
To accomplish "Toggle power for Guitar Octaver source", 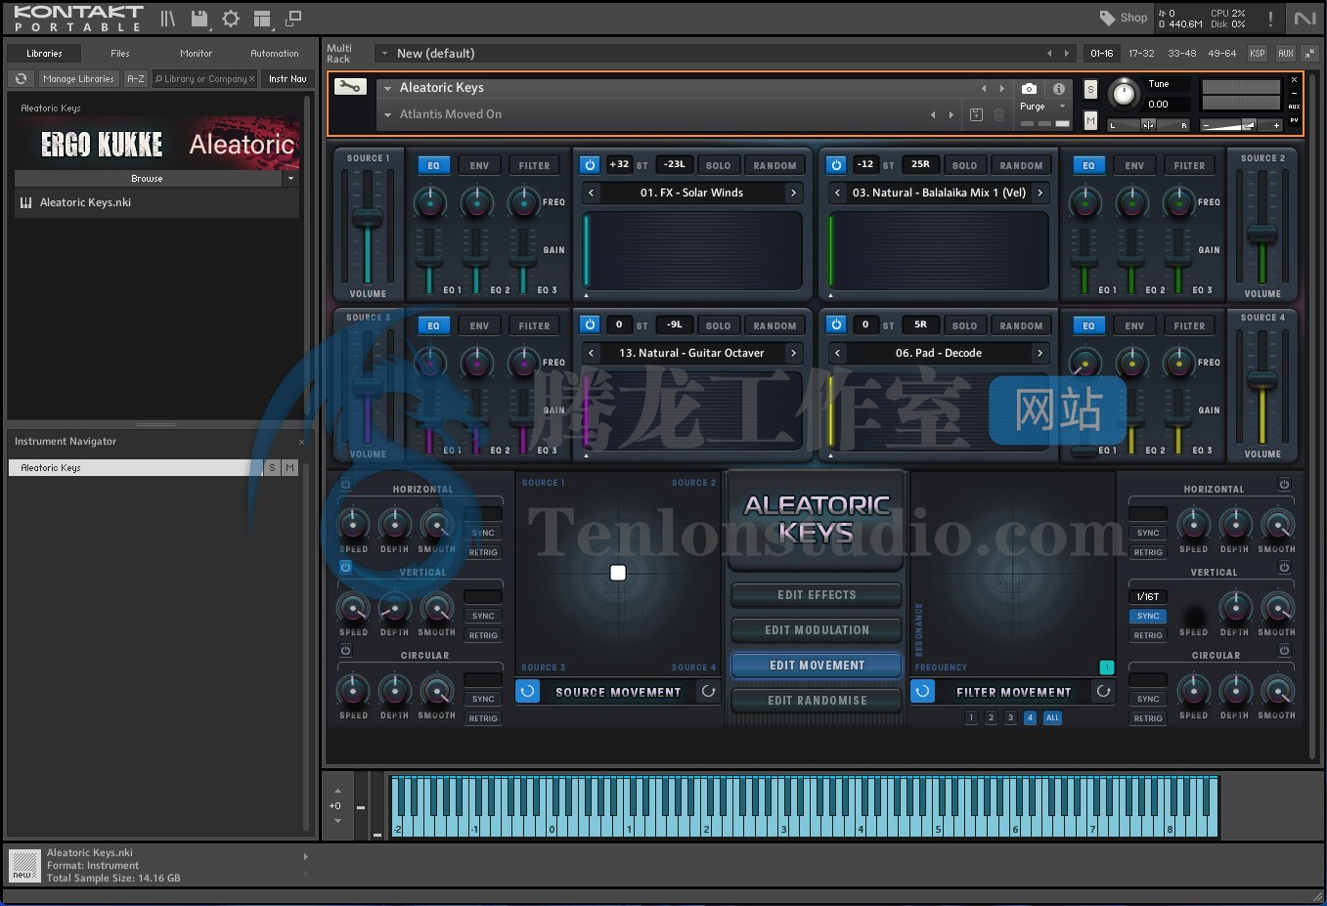I will 590,324.
